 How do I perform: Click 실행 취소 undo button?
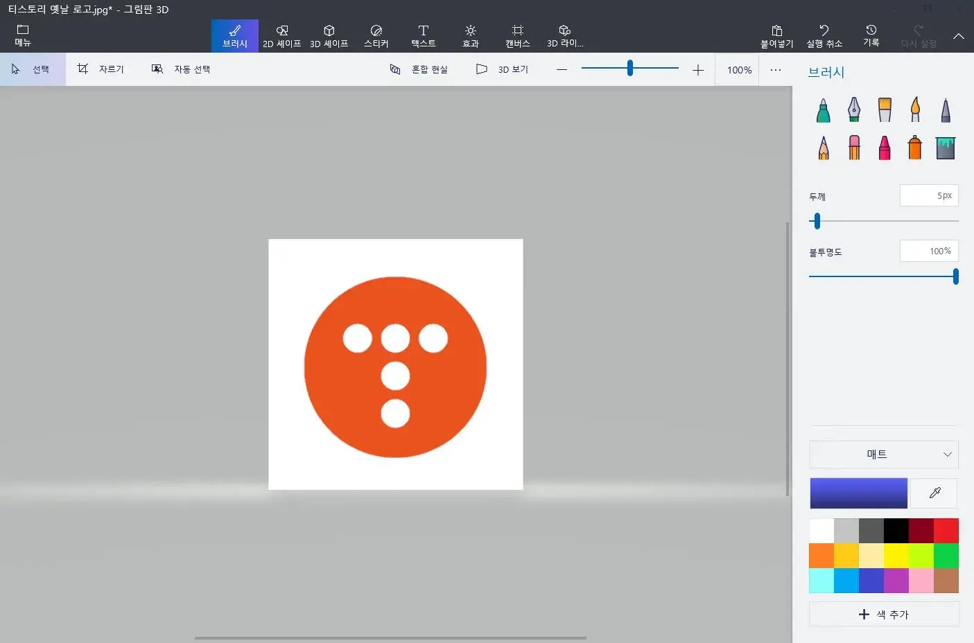(824, 35)
